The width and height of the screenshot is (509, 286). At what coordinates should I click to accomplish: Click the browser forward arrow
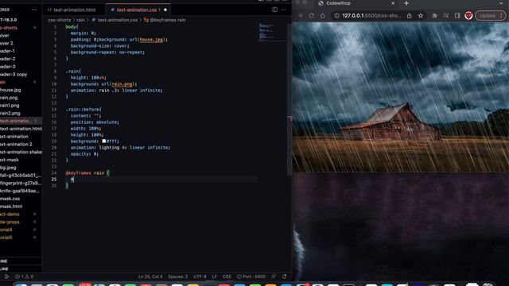point(301,16)
